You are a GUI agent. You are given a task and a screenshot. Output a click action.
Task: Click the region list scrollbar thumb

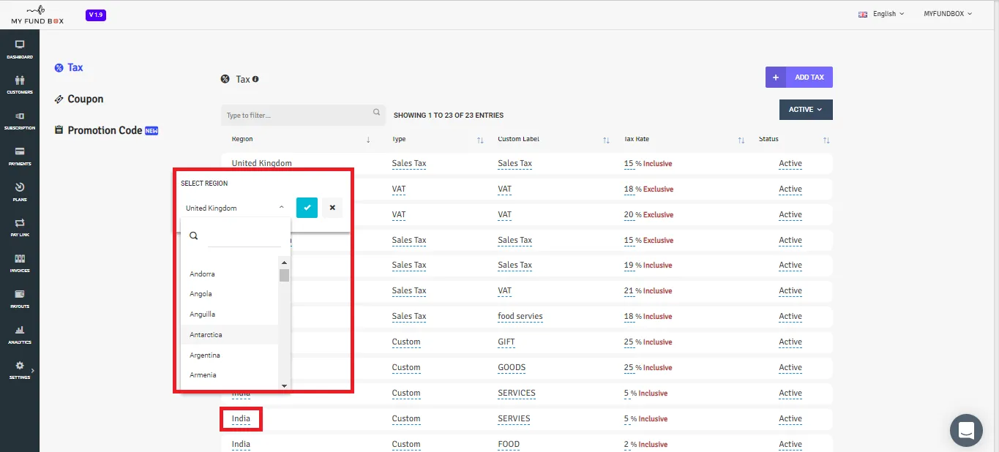click(x=284, y=275)
